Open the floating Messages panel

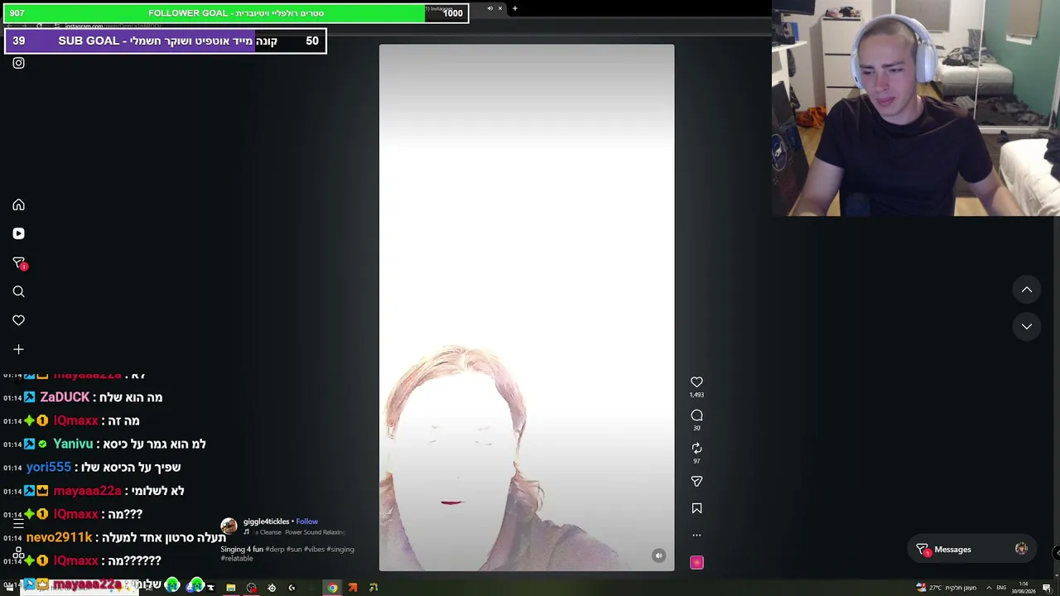[972, 550]
